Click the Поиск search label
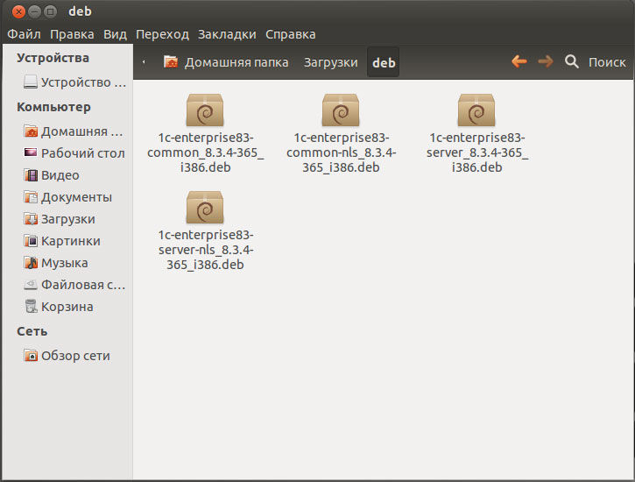The image size is (635, 482). pyautogui.click(x=607, y=62)
